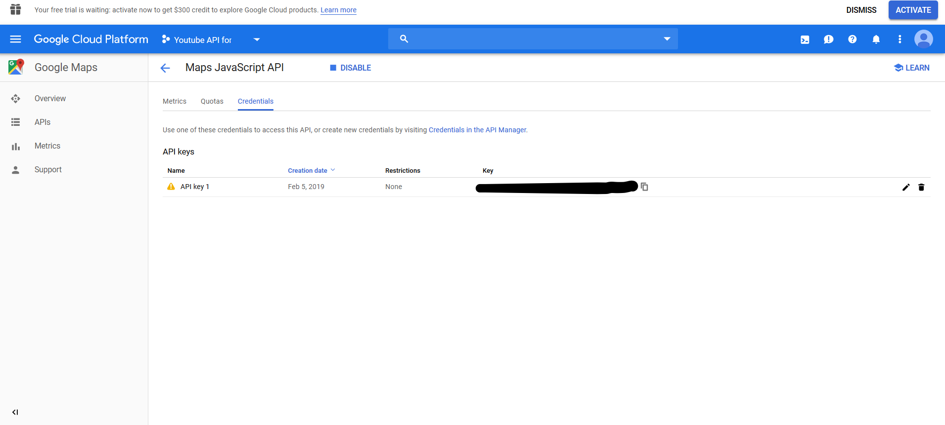Screen dimensions: 945x425
Task: Switch to the Quotas tab
Action: pos(212,101)
